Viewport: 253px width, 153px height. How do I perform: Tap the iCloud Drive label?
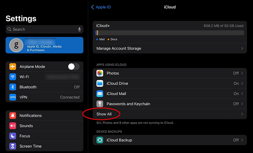pyautogui.click(x=117, y=83)
